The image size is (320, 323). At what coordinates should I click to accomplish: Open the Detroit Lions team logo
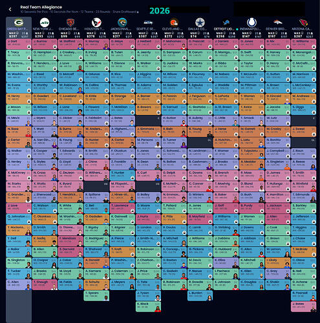(226, 23)
